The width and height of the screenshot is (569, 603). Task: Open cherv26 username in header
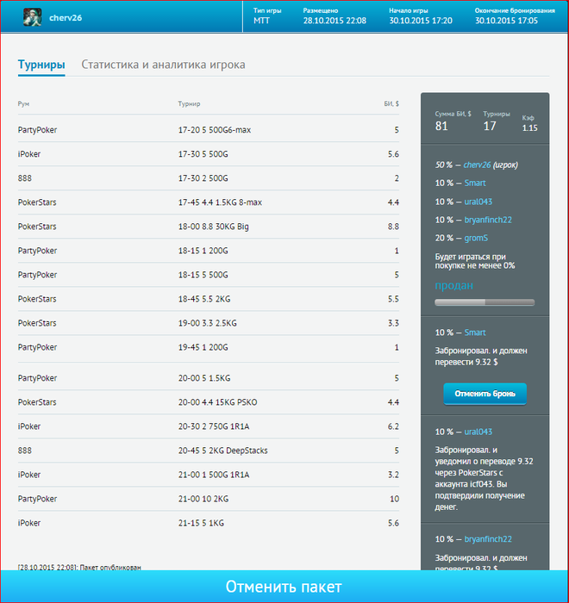(x=66, y=18)
